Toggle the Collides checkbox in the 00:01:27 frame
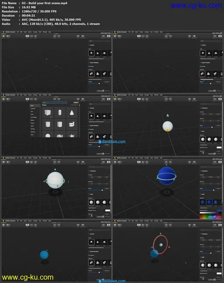 [89, 129]
